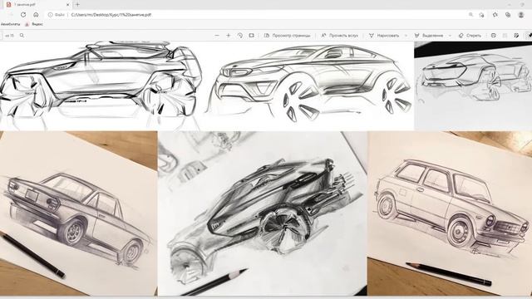
Task: Open the browser profile avatar
Action: coord(521,15)
